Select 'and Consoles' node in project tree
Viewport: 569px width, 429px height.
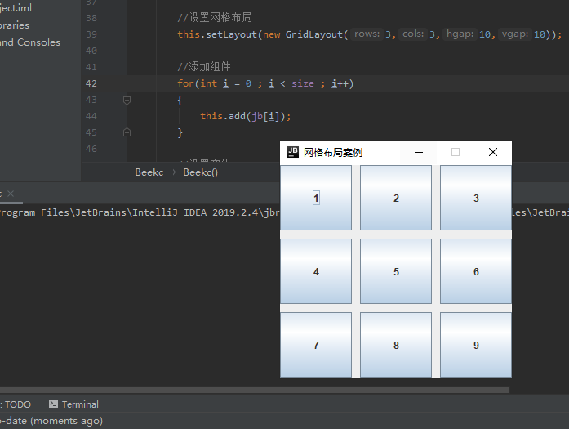[30, 42]
